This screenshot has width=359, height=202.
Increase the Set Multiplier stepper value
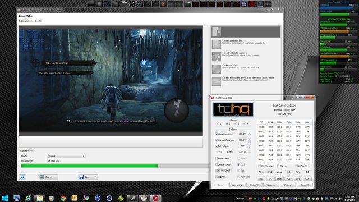tap(250, 145)
